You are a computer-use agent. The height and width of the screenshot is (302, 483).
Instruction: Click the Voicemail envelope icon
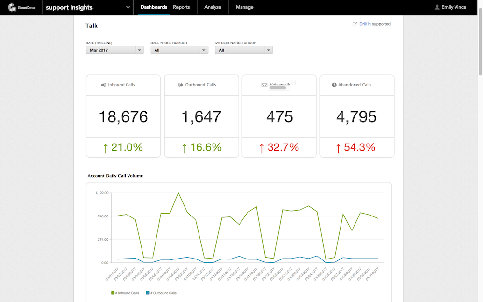(x=264, y=85)
